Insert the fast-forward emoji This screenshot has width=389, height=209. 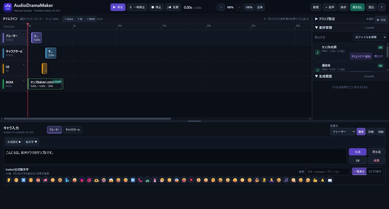(x=133, y=180)
